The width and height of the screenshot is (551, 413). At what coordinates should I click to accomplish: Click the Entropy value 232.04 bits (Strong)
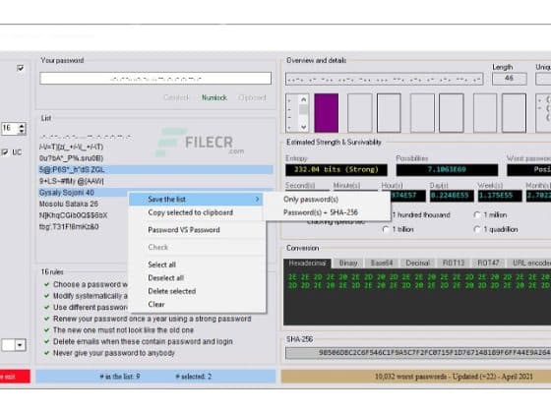(337, 169)
